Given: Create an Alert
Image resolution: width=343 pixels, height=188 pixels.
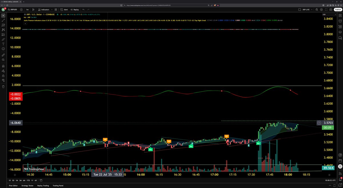Looking at the screenshot, I should pos(64,9).
